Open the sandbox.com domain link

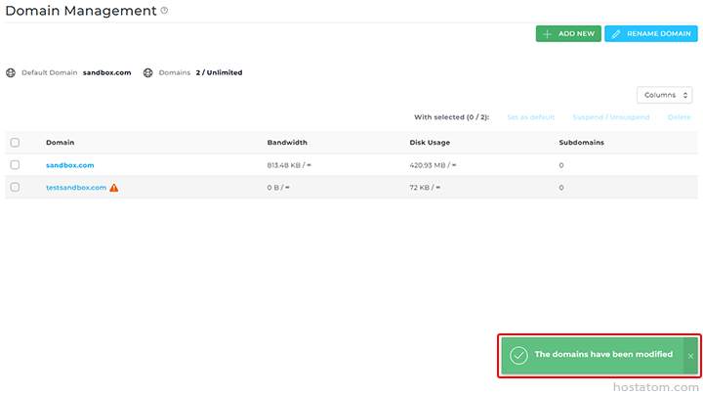69,165
